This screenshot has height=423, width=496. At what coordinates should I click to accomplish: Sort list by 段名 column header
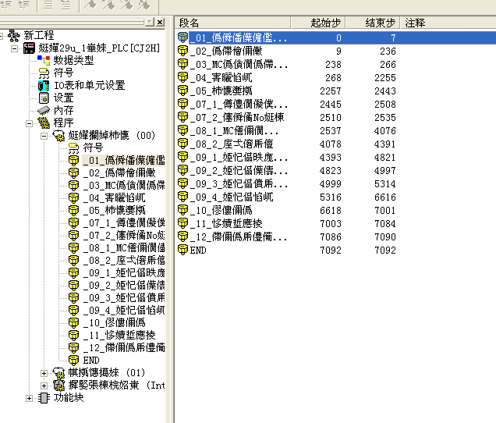click(232, 23)
